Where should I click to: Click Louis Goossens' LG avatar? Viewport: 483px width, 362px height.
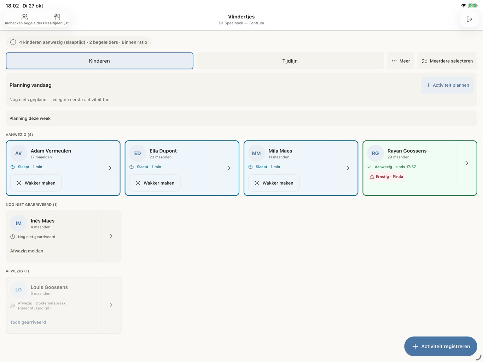18,290
